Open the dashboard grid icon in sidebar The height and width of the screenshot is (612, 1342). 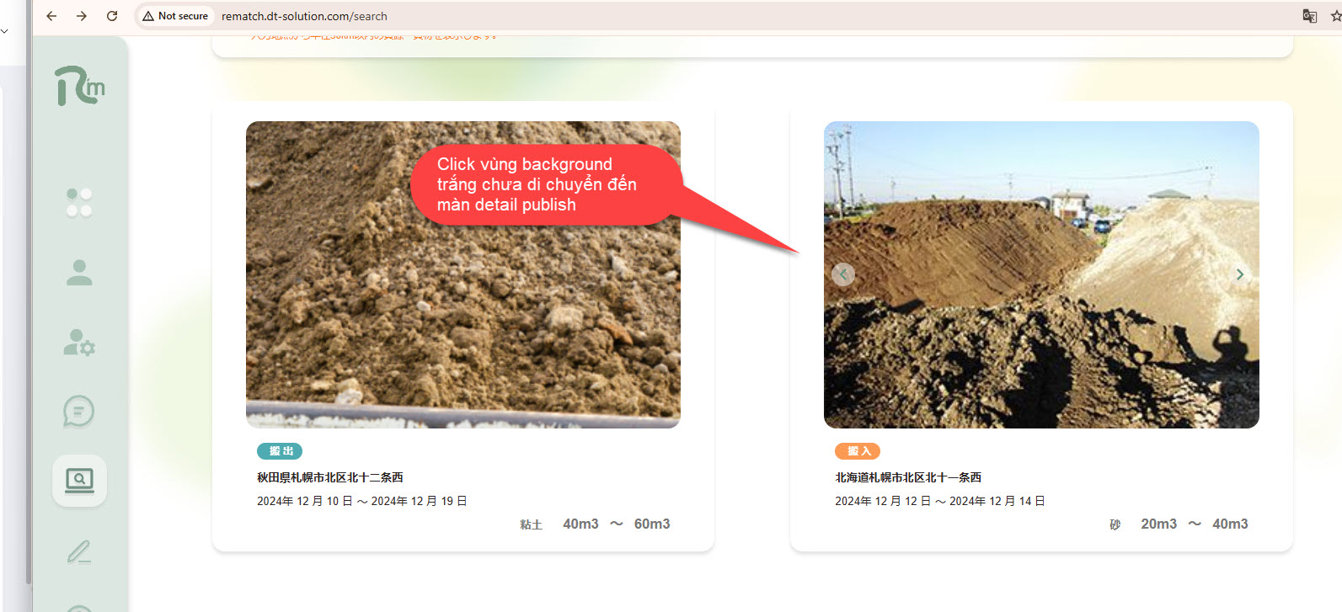(79, 203)
